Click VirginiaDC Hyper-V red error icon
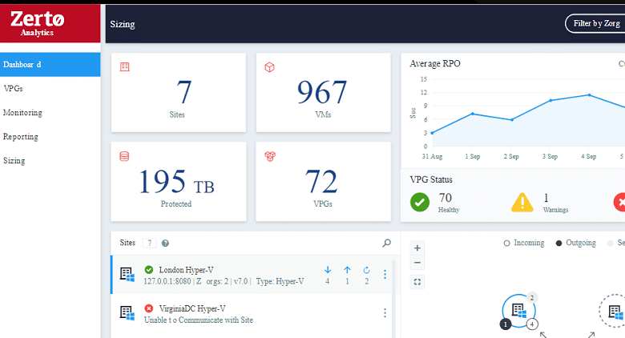 coord(149,308)
